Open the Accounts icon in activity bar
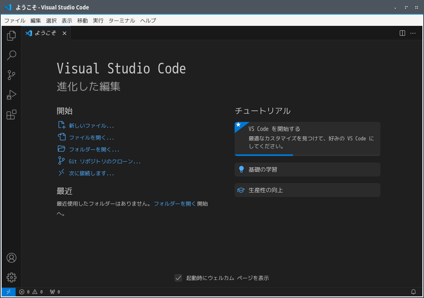Screen dimensions: 424x298 click(12, 258)
